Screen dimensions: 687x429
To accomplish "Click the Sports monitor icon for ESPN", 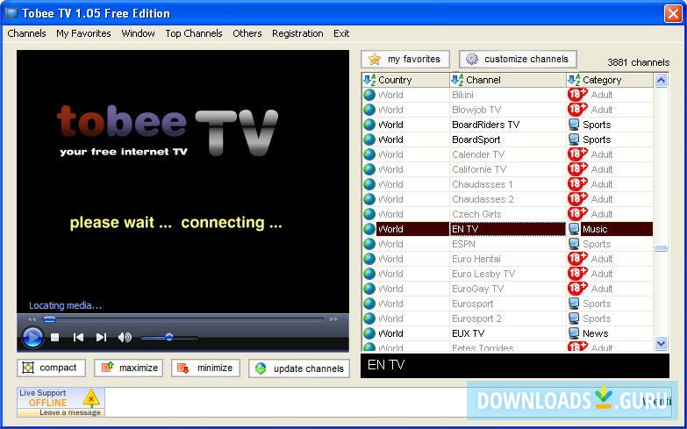I will pyautogui.click(x=574, y=244).
